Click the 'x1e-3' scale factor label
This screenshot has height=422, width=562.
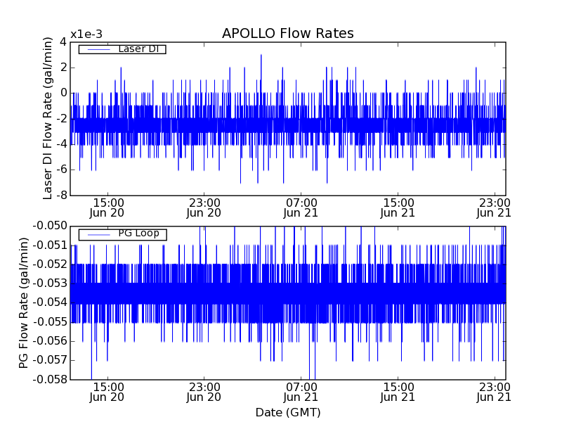[x=86, y=34]
